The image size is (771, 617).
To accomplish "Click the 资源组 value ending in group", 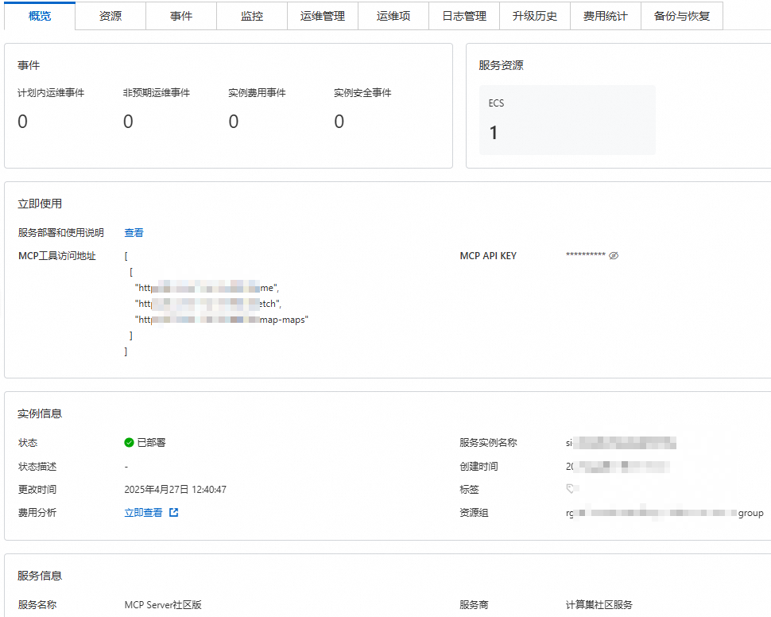I will tap(664, 513).
